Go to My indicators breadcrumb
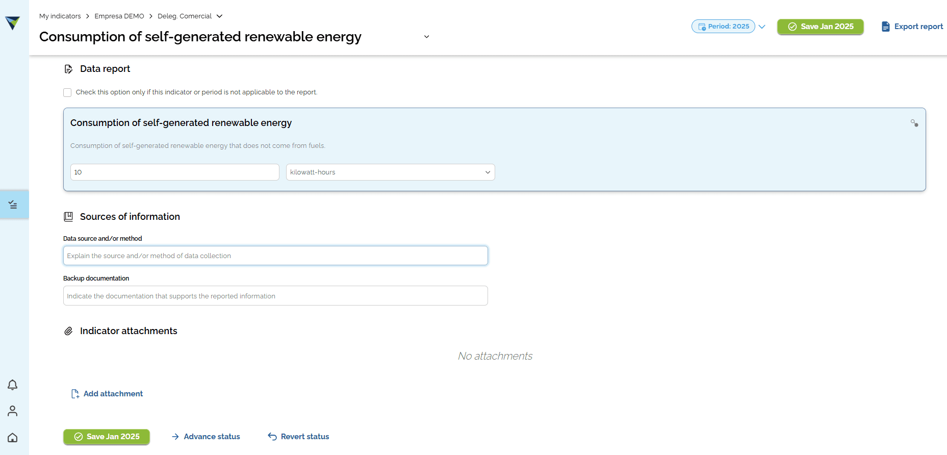This screenshot has width=947, height=455. click(x=60, y=16)
